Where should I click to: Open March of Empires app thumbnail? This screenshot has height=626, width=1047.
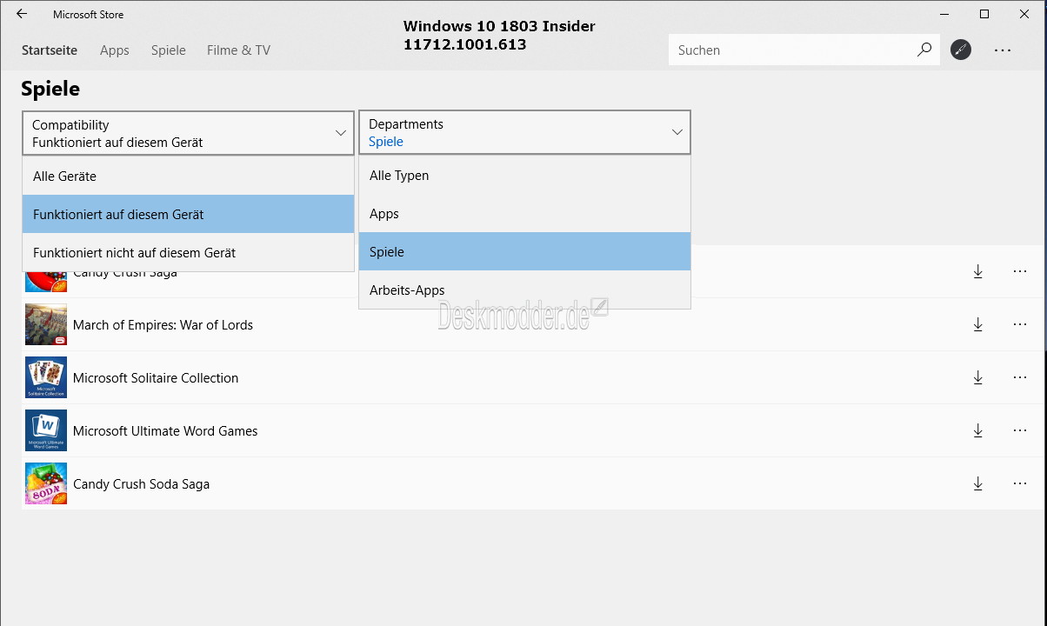click(x=46, y=324)
